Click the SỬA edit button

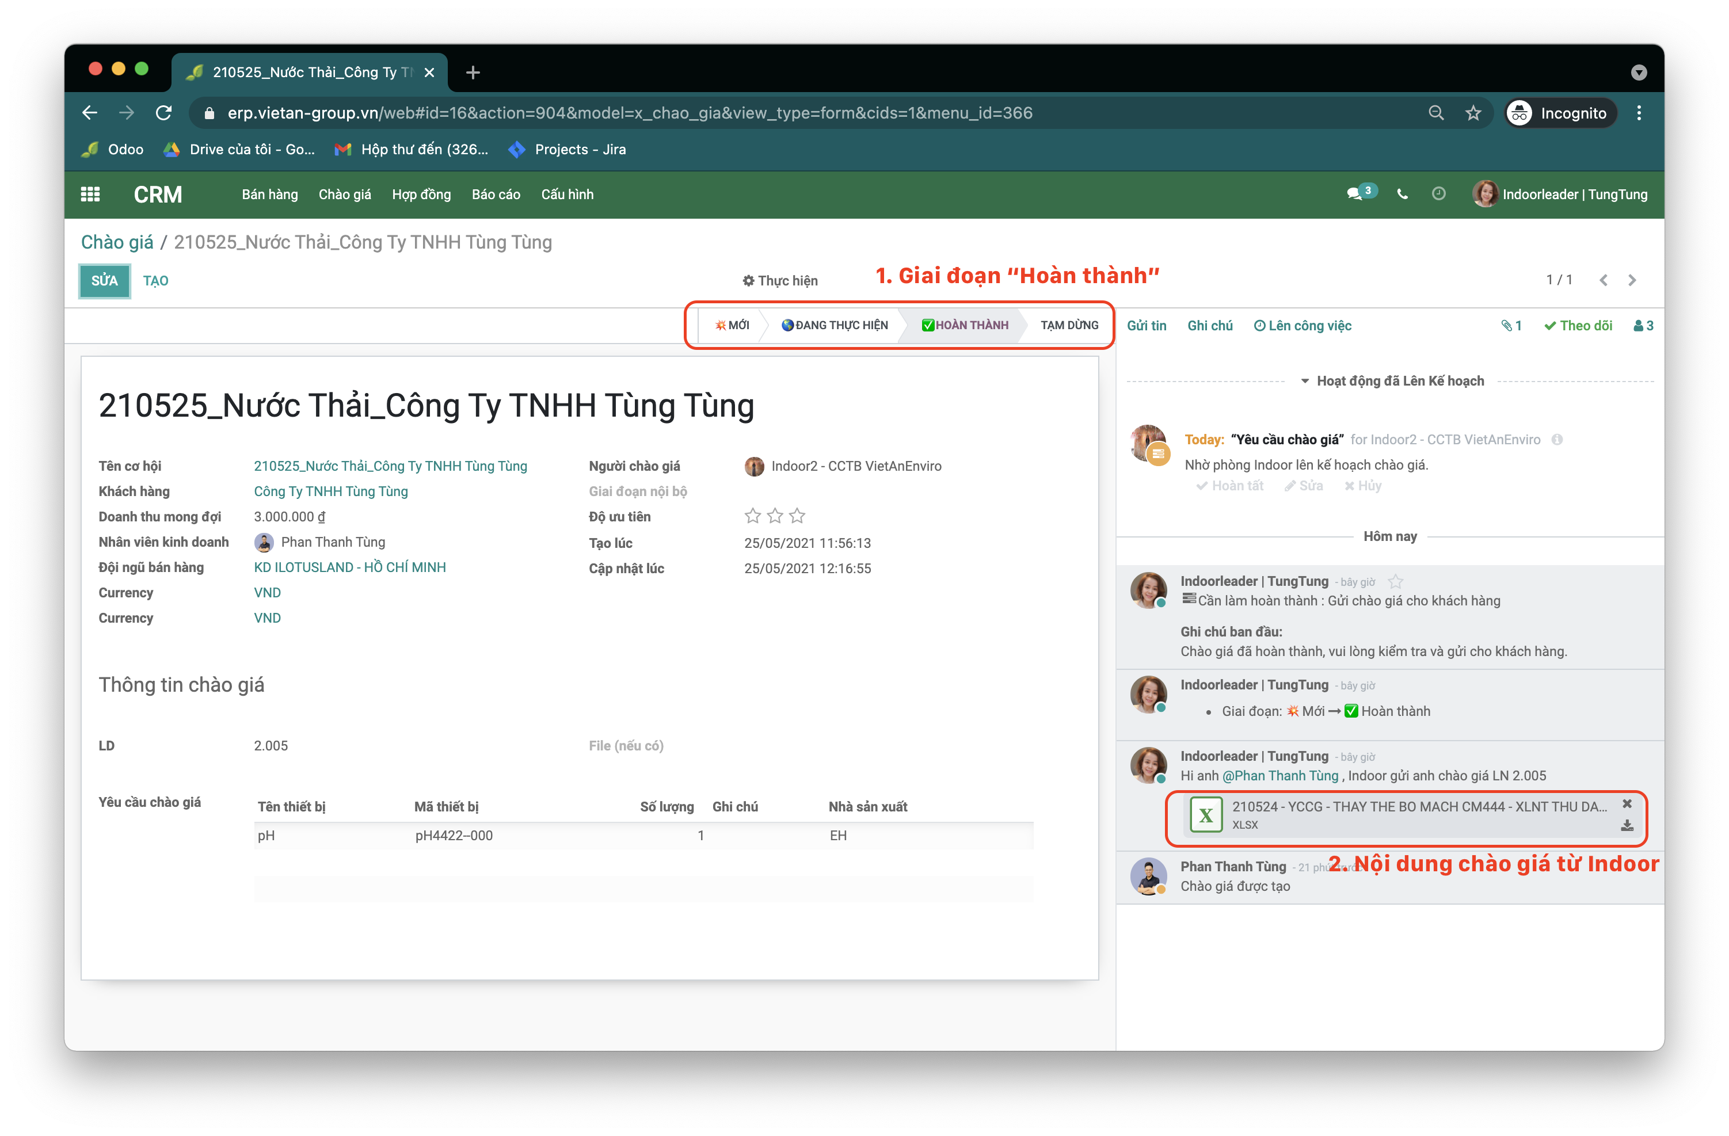pos(105,280)
